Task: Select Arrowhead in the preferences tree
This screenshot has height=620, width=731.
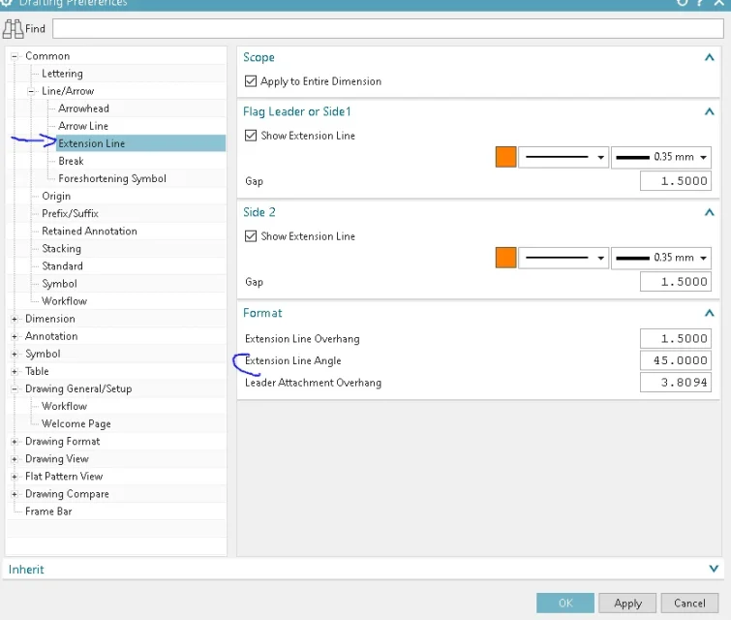Action: (83, 108)
